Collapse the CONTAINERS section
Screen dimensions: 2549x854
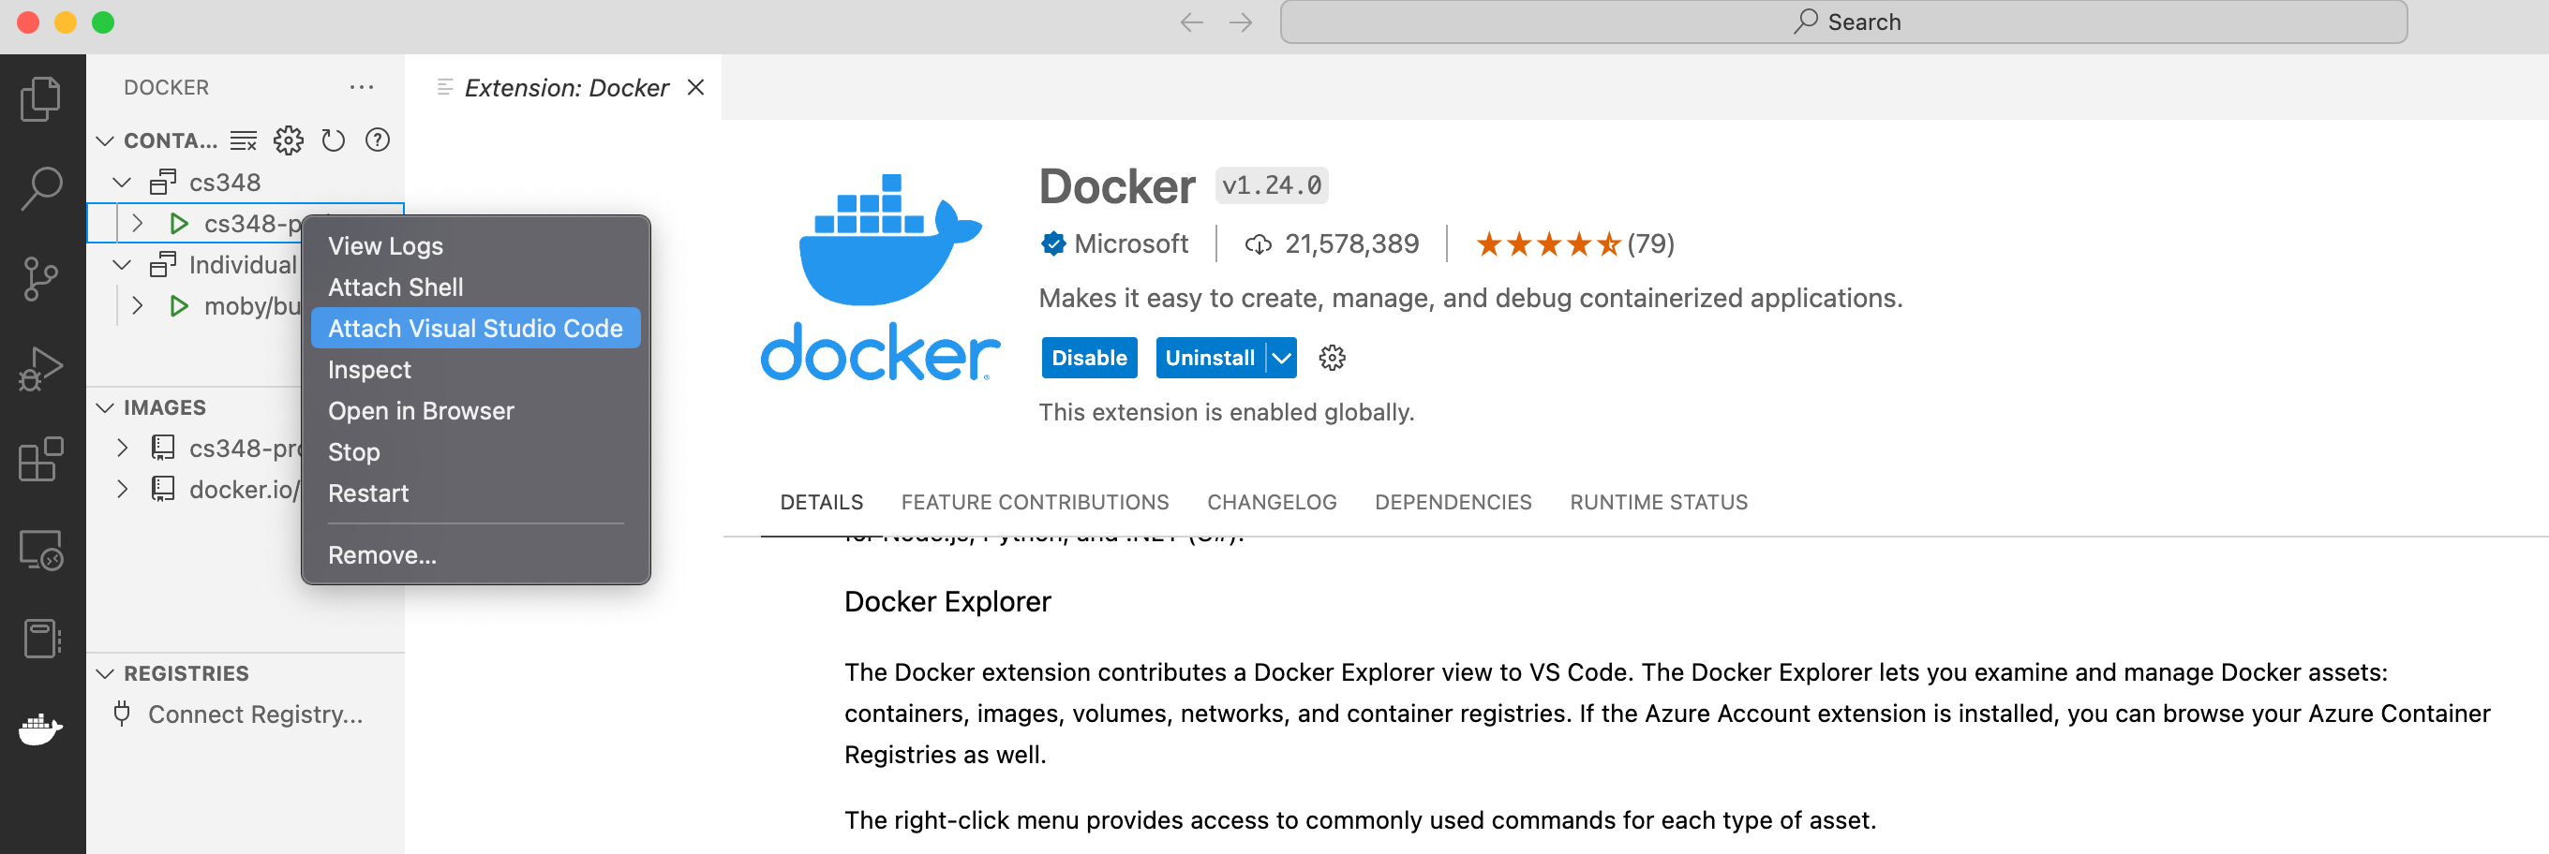click(x=105, y=140)
